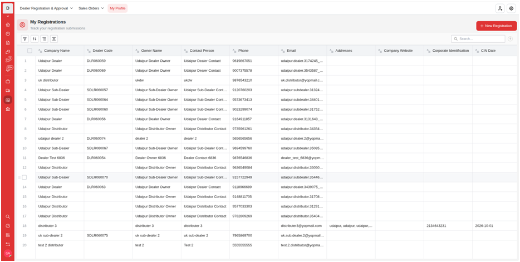Open the clock-check tasks sidebar icon
The height and width of the screenshot is (262, 520).
[x=8, y=33]
